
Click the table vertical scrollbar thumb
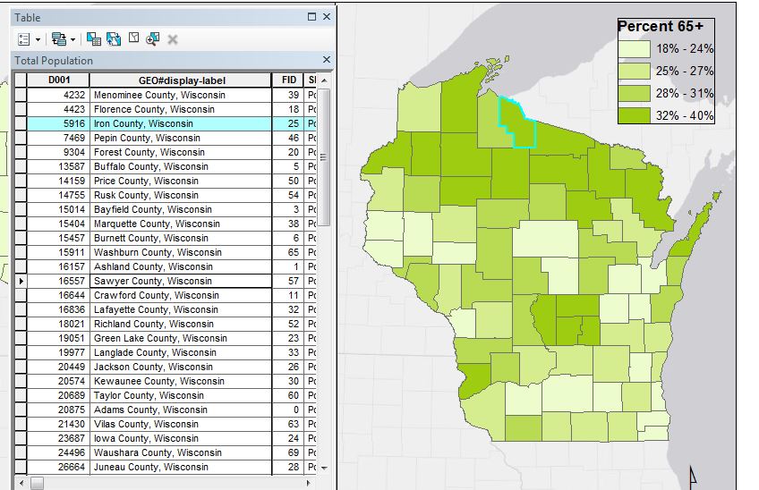[x=324, y=156]
